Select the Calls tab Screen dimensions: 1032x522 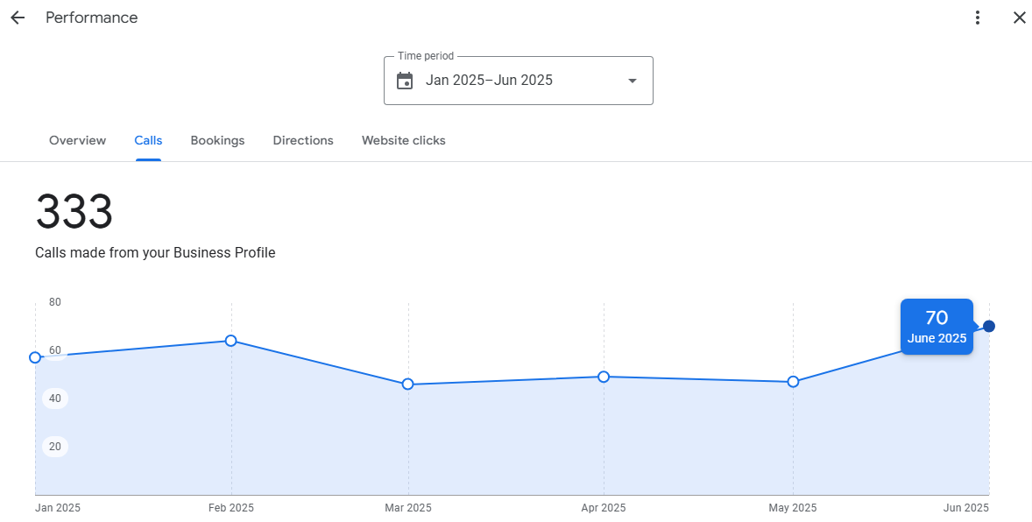148,140
